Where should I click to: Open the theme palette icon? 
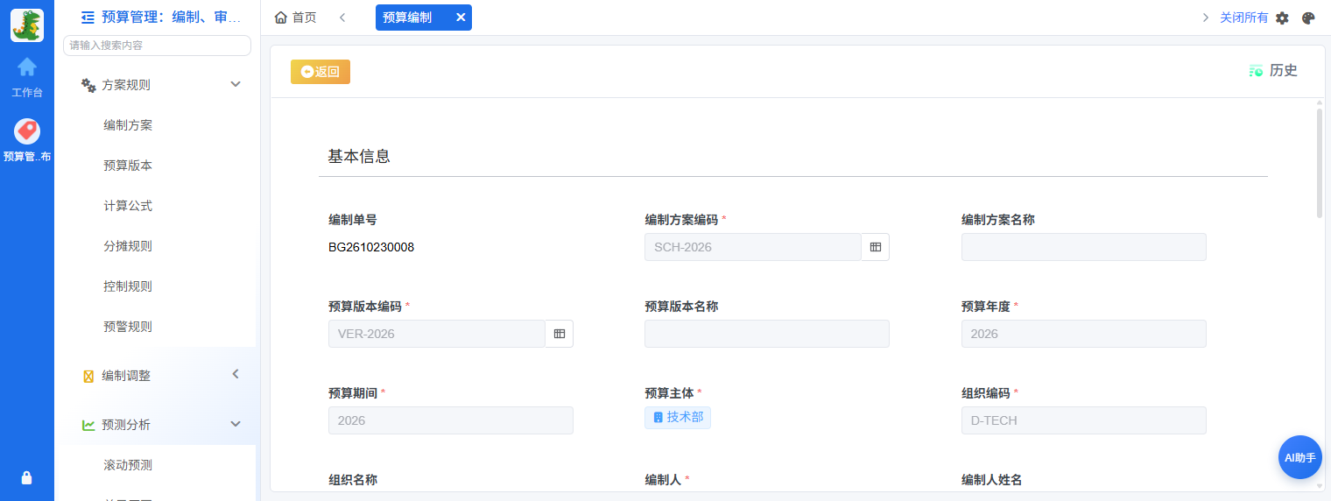1309,18
